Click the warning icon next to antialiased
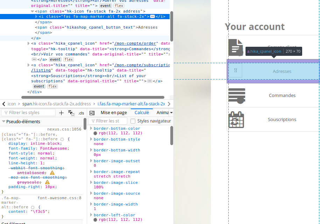 coord(52,173)
